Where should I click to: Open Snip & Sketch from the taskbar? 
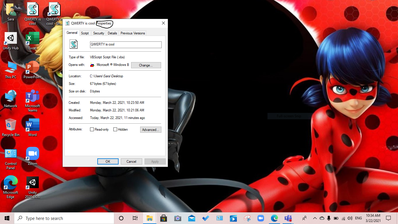(247, 218)
